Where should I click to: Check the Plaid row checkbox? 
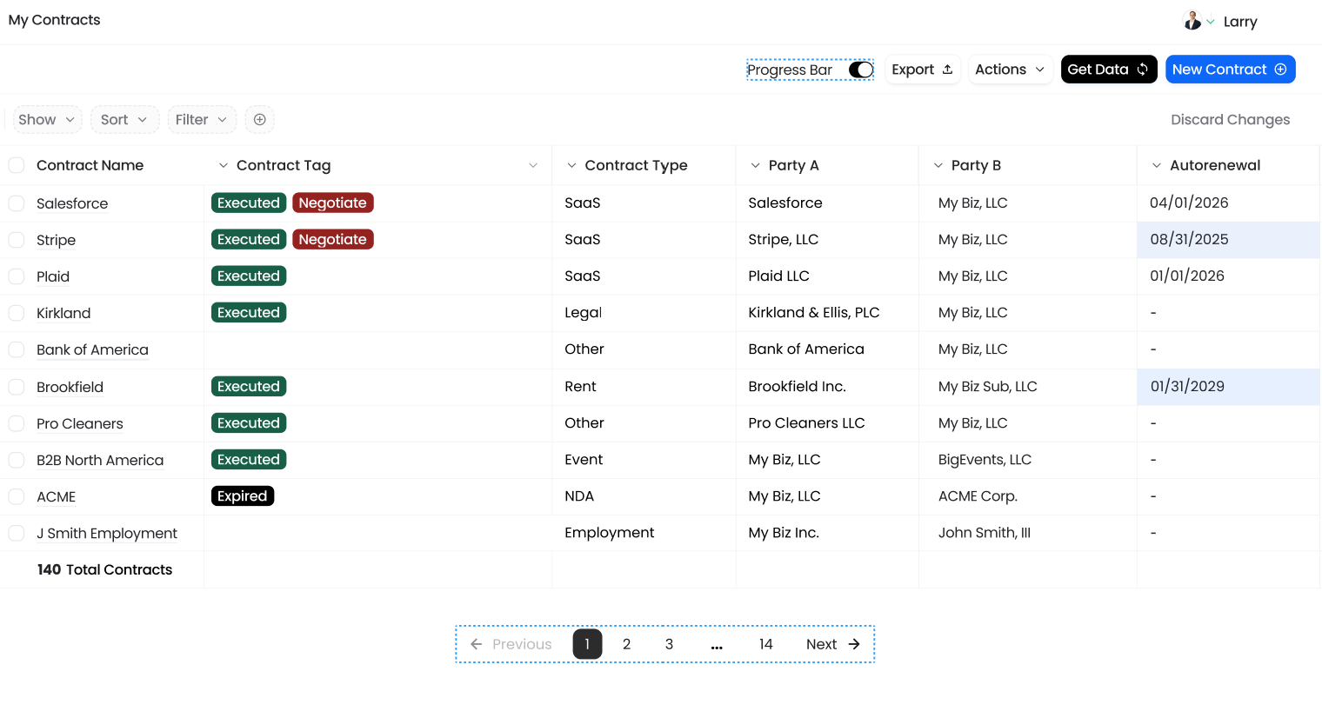(x=17, y=276)
